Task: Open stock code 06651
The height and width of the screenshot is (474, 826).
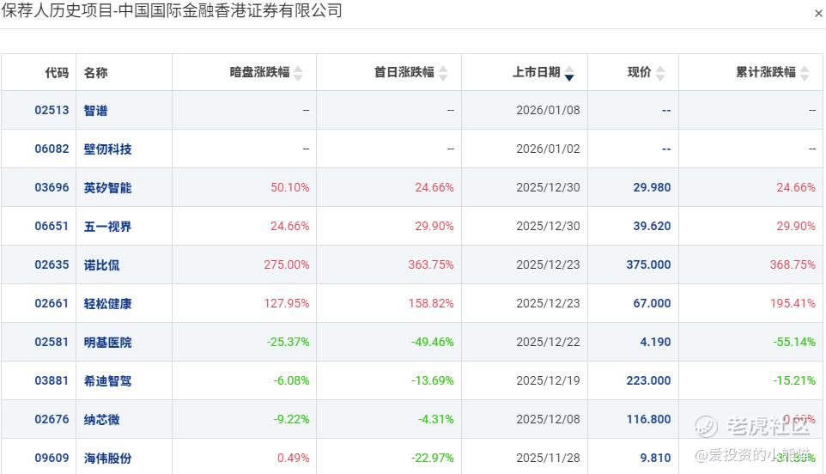Action: coord(52,226)
